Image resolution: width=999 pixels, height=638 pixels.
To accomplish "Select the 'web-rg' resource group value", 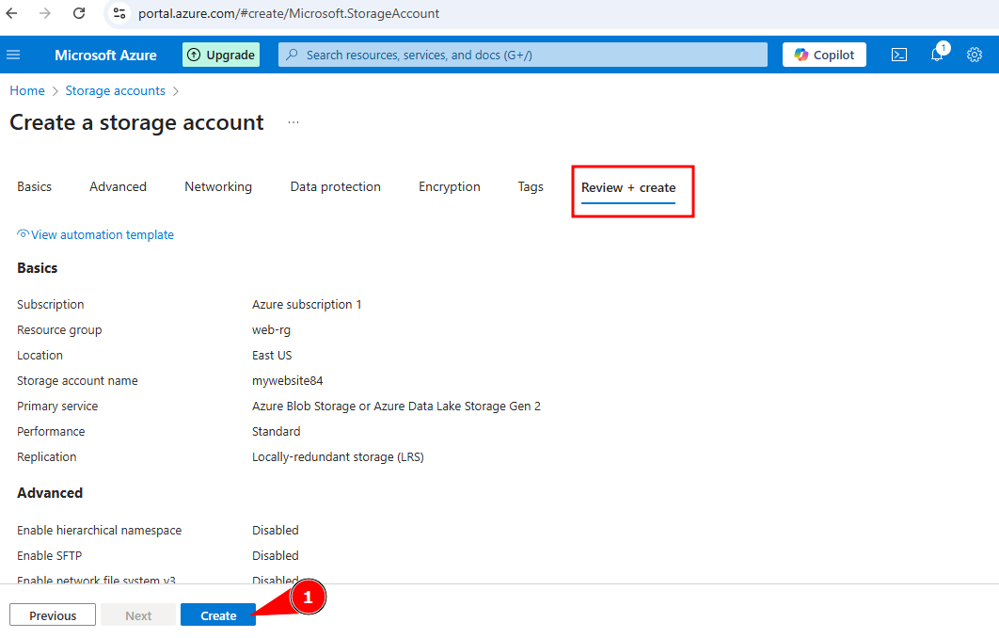I will (272, 330).
